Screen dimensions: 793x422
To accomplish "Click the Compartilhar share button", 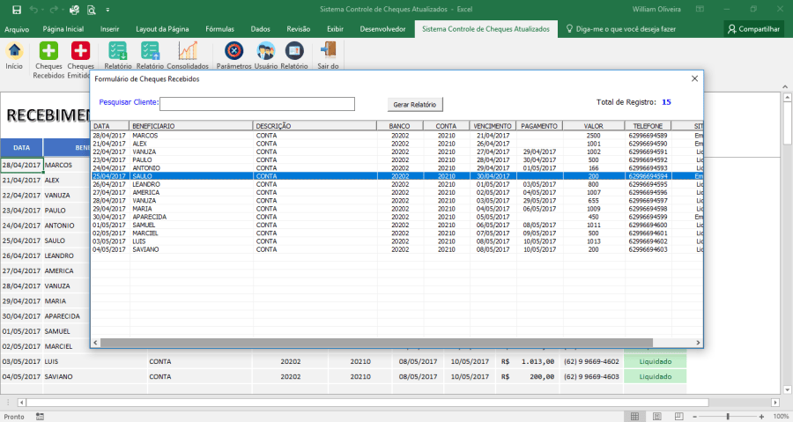I will (x=753, y=29).
